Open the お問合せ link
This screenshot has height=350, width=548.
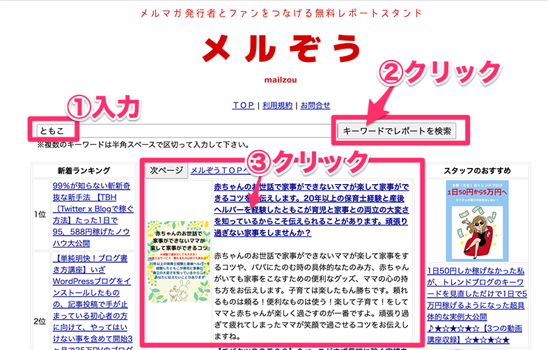click(315, 105)
